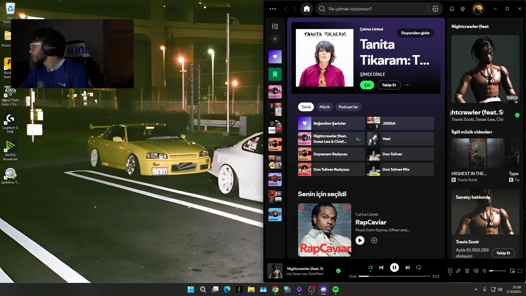Open Liked Songs heart icon in sidebar

(275, 57)
